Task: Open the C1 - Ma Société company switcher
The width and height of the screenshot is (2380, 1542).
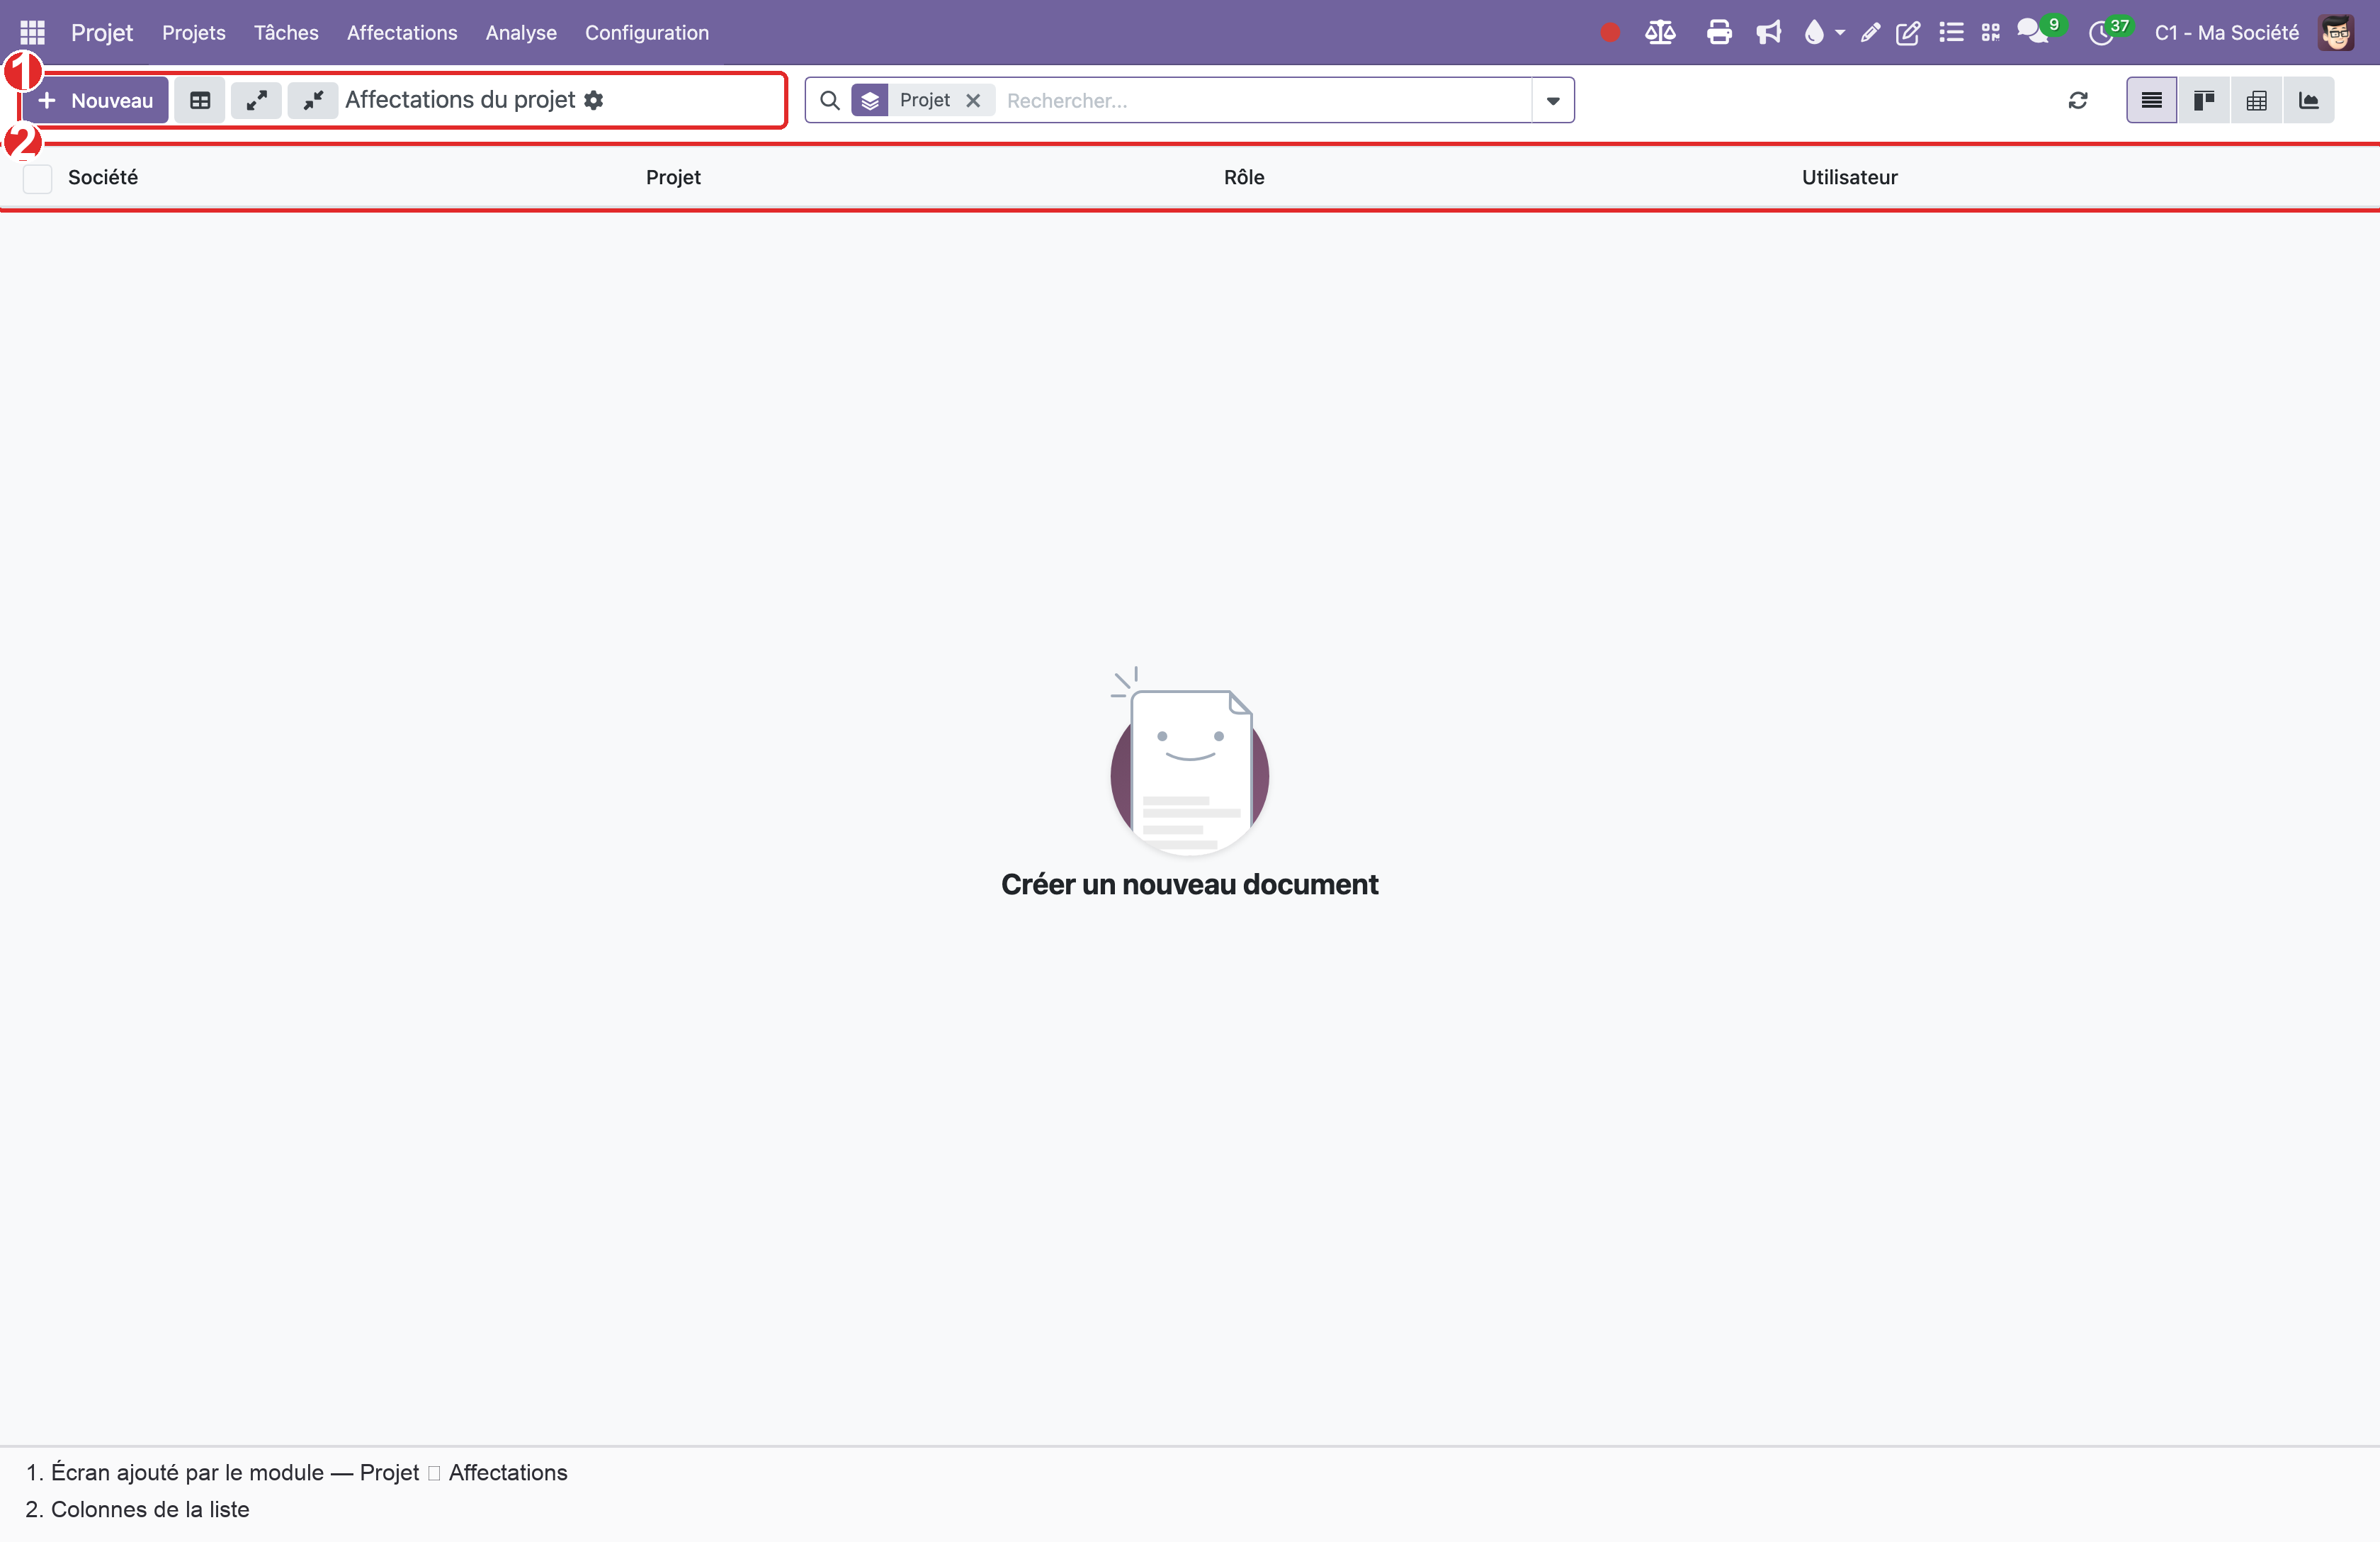Action: click(x=2227, y=33)
